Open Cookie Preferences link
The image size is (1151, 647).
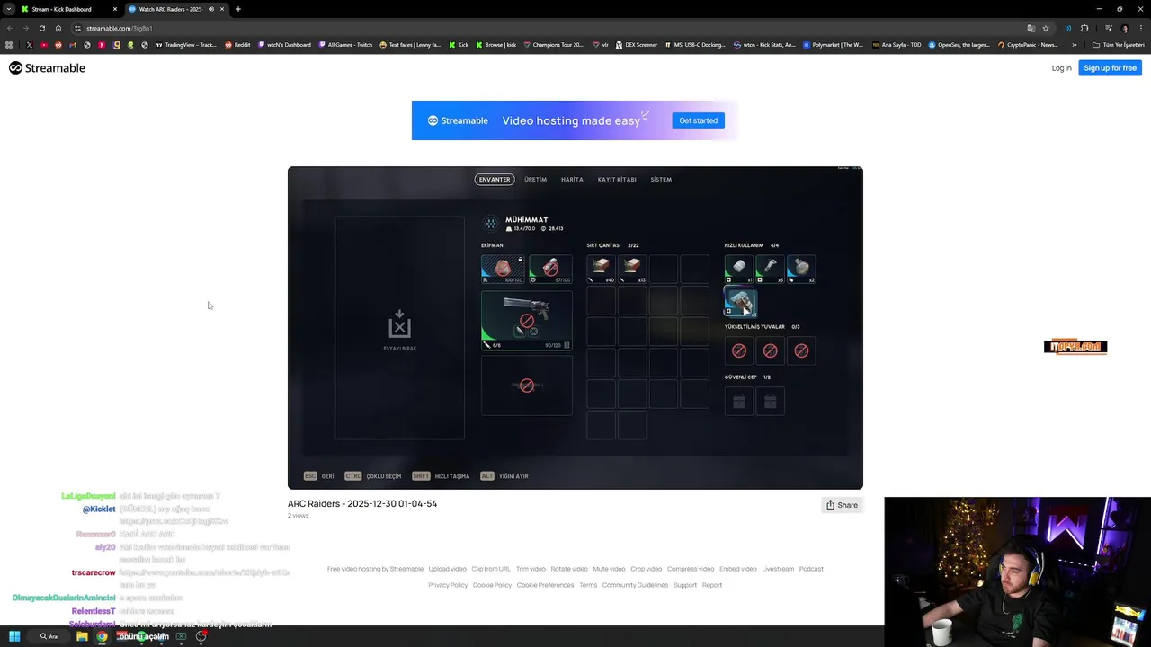pos(545,585)
